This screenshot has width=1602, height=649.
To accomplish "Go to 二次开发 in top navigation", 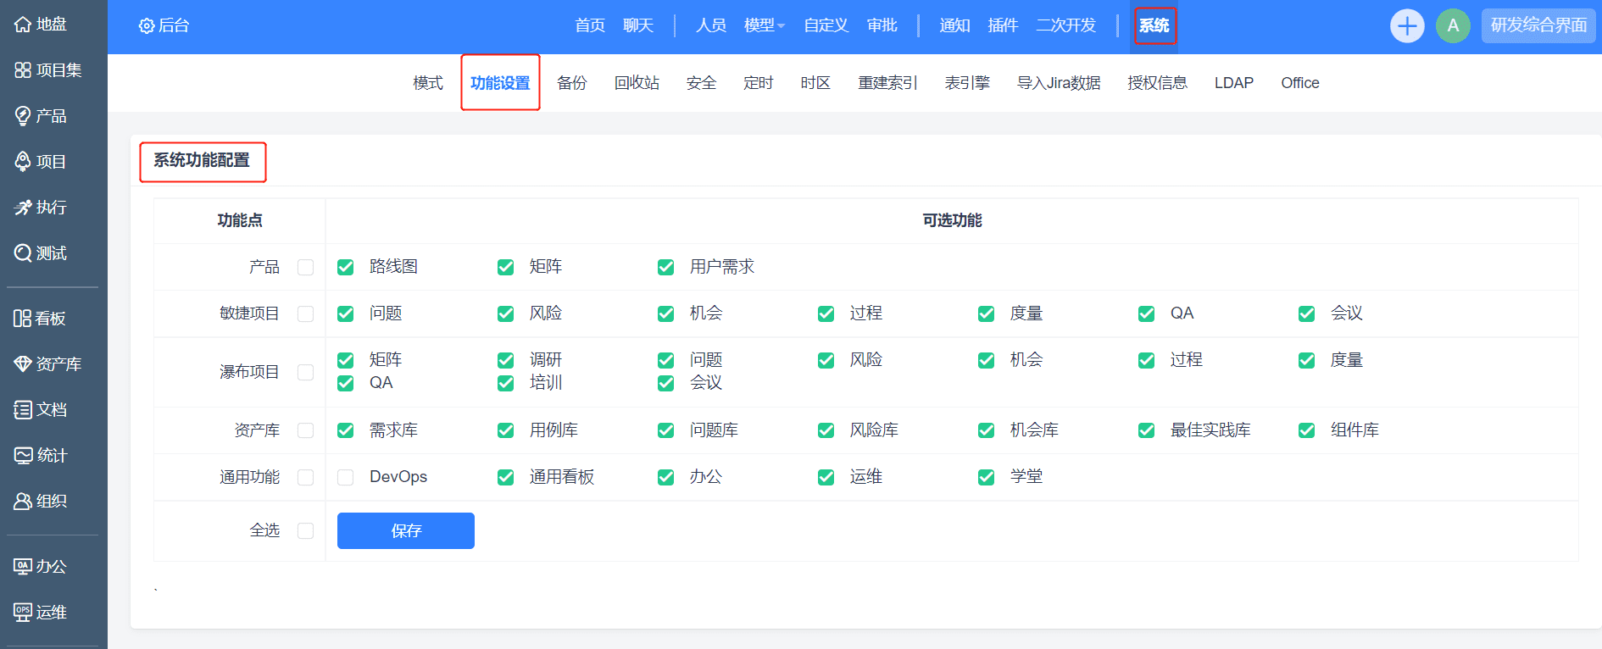I will pos(1065,25).
